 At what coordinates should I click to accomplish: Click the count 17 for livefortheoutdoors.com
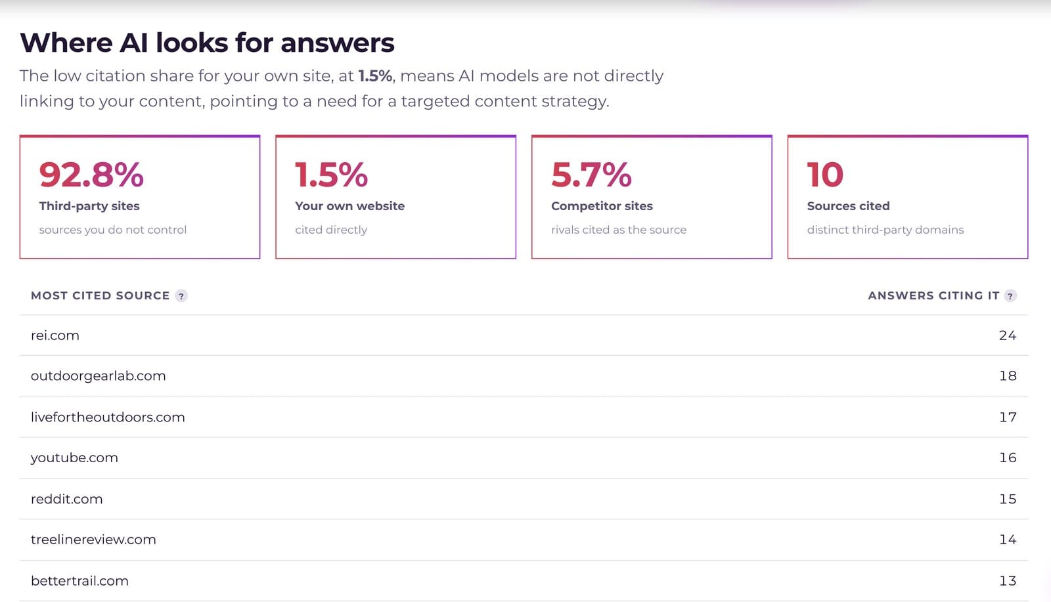pos(1008,417)
